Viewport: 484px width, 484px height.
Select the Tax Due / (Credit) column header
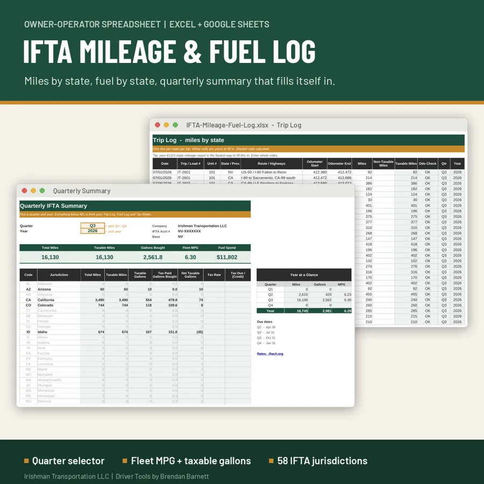click(238, 275)
